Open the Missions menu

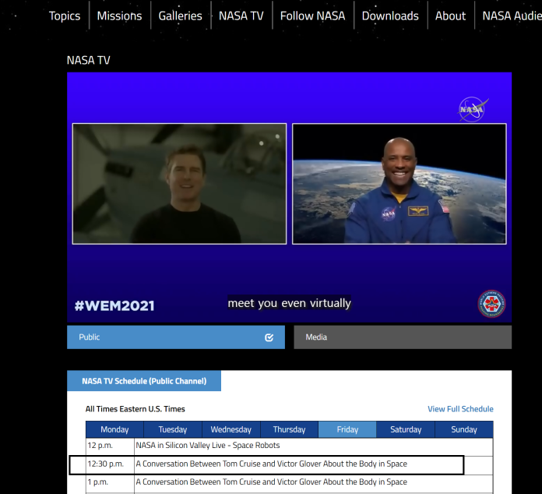[119, 16]
